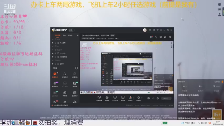Add a screen capture source (直播屏幕)

pyautogui.click(x=99, y=99)
